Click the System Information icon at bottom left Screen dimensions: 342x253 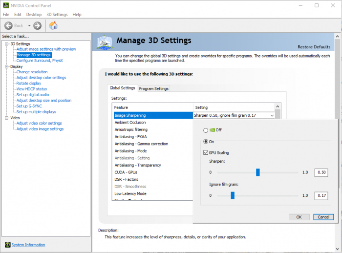coord(7,245)
